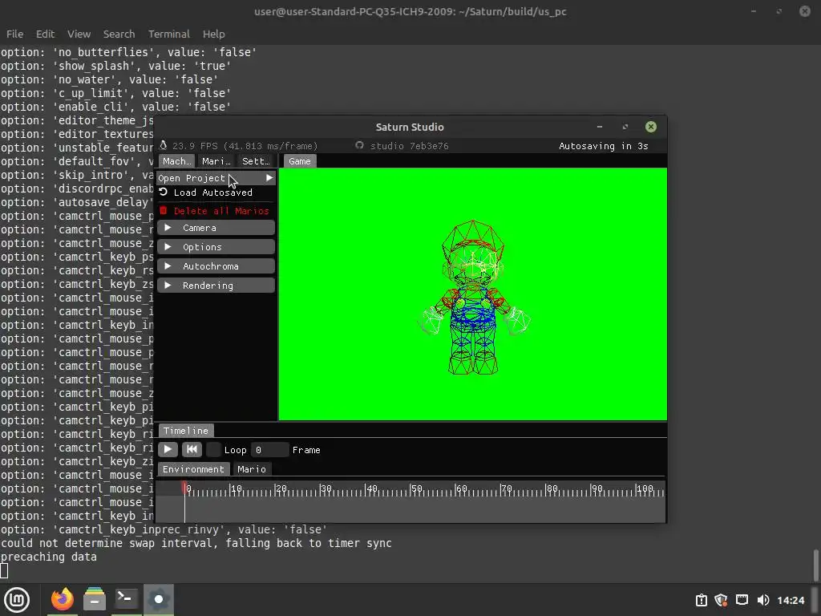Expand the Autochroma section

click(216, 266)
